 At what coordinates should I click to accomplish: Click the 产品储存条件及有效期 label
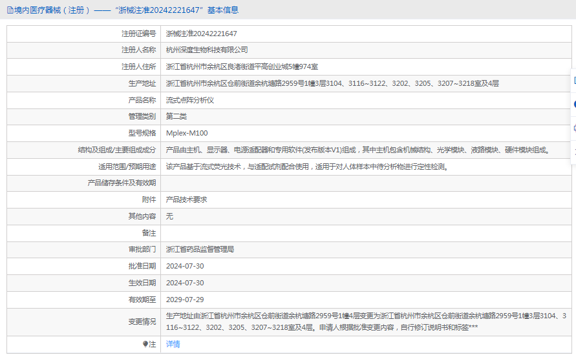122,183
